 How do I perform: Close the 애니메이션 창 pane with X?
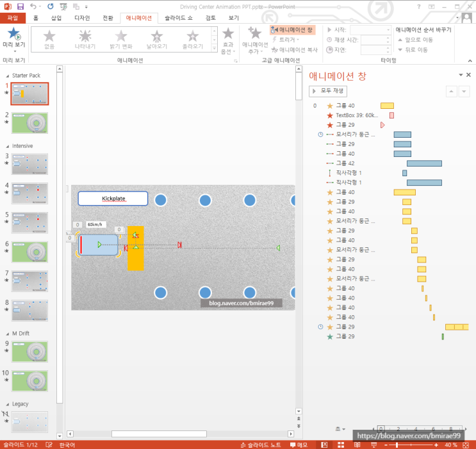[468, 75]
